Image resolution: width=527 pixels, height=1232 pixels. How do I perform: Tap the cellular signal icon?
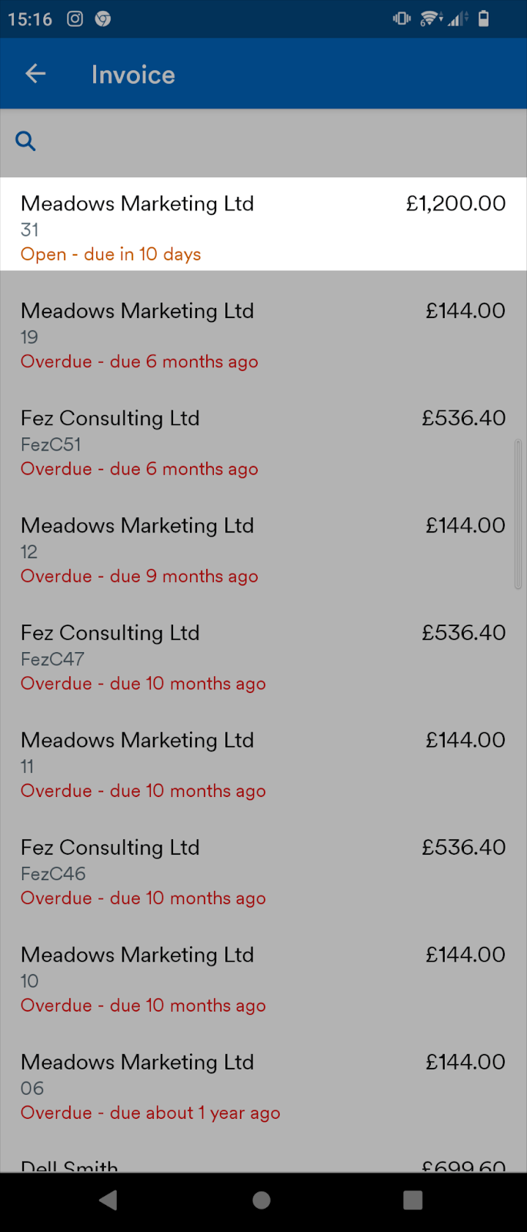(456, 18)
